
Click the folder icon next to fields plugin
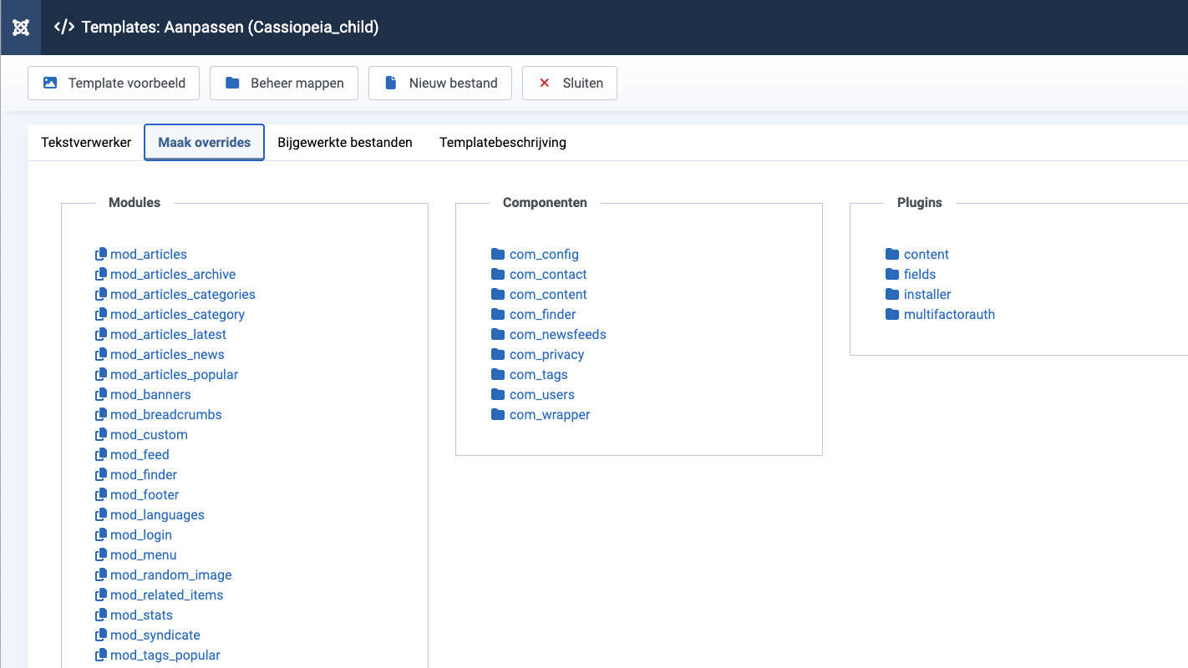click(892, 274)
